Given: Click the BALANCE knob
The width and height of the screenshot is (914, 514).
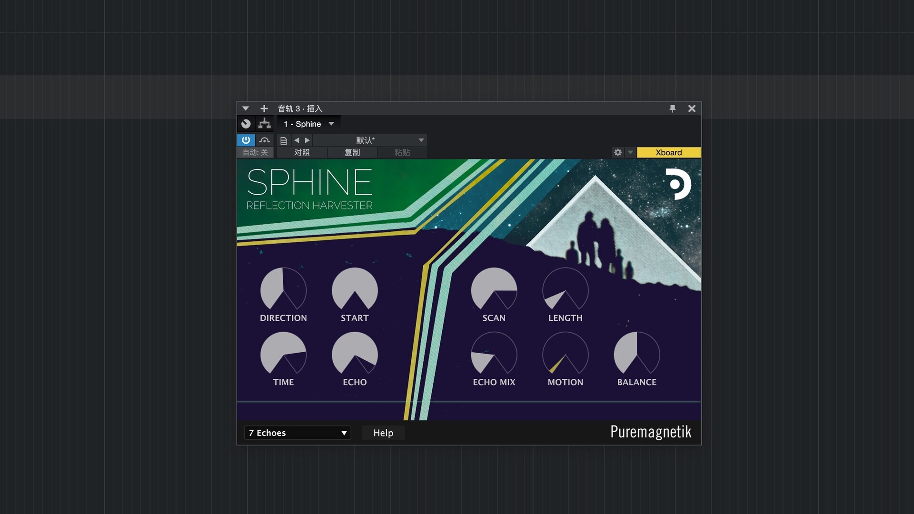Looking at the screenshot, I should tap(637, 354).
